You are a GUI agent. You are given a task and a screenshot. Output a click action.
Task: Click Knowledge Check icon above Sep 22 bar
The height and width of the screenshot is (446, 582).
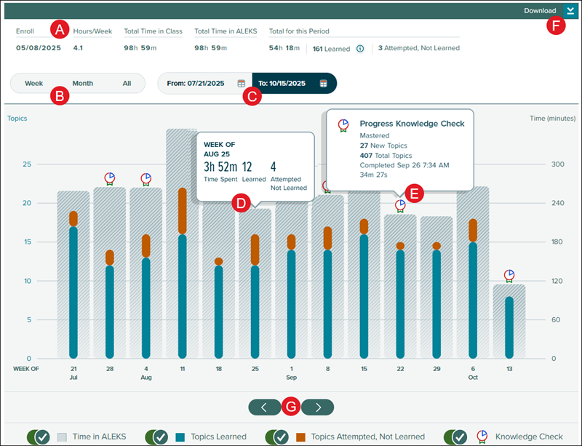[400, 207]
